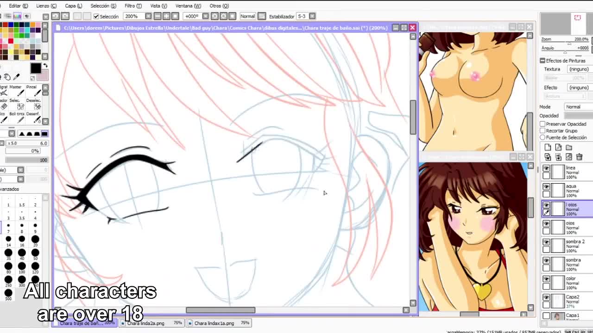Toggle the Selección checkbox in toolbar
593x333 pixels.
click(96, 16)
